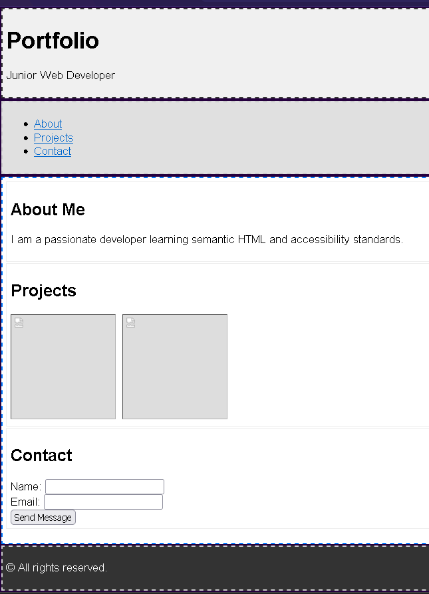Focus the Email input field
Image resolution: width=429 pixels, height=594 pixels.
point(103,502)
